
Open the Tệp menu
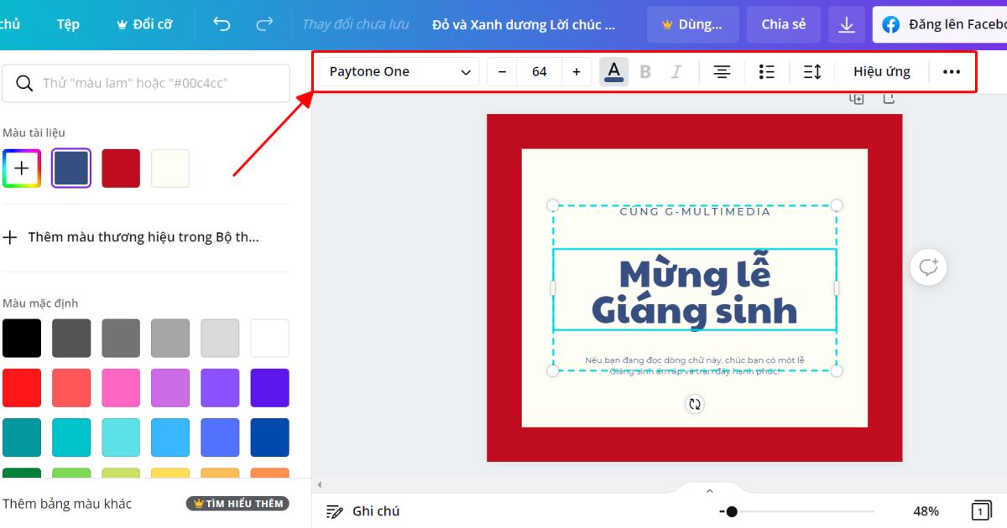point(68,24)
